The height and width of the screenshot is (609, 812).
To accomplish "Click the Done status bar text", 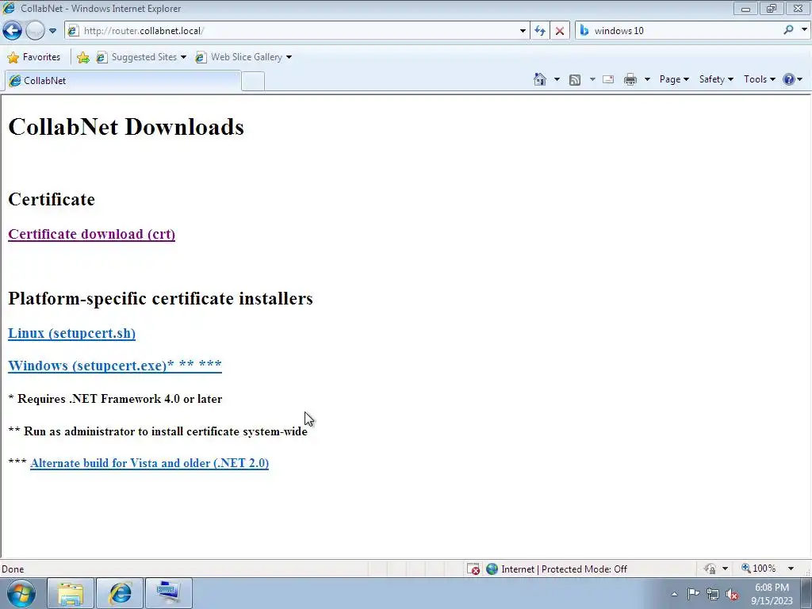I will [13, 569].
